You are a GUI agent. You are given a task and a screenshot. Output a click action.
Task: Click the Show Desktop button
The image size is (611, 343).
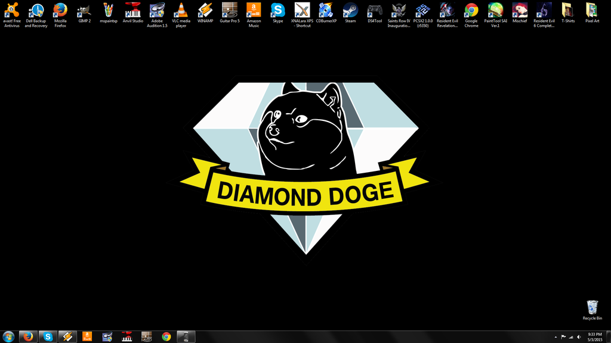(x=608, y=337)
